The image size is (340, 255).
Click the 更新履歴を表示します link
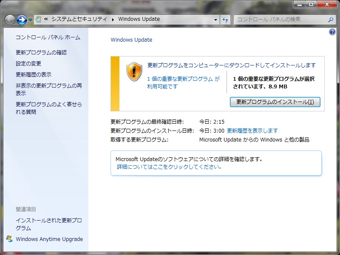click(252, 131)
